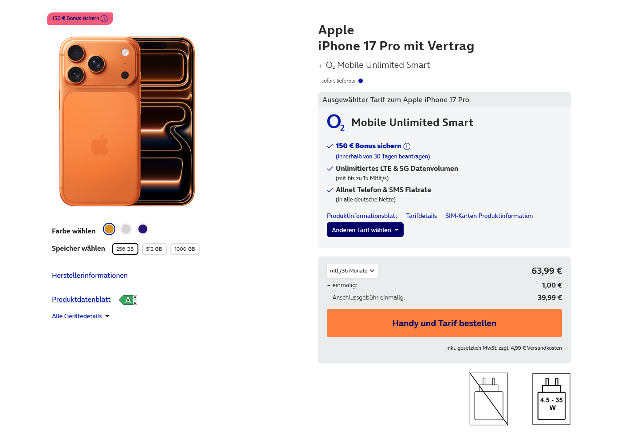621x434 pixels.
Task: Select the silver color option
Action: tap(126, 229)
